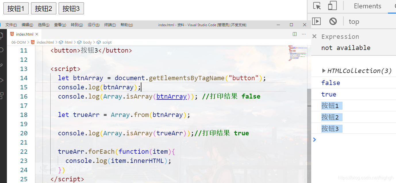Click the 按钮2 page button
396x183 pixels.
44,8
